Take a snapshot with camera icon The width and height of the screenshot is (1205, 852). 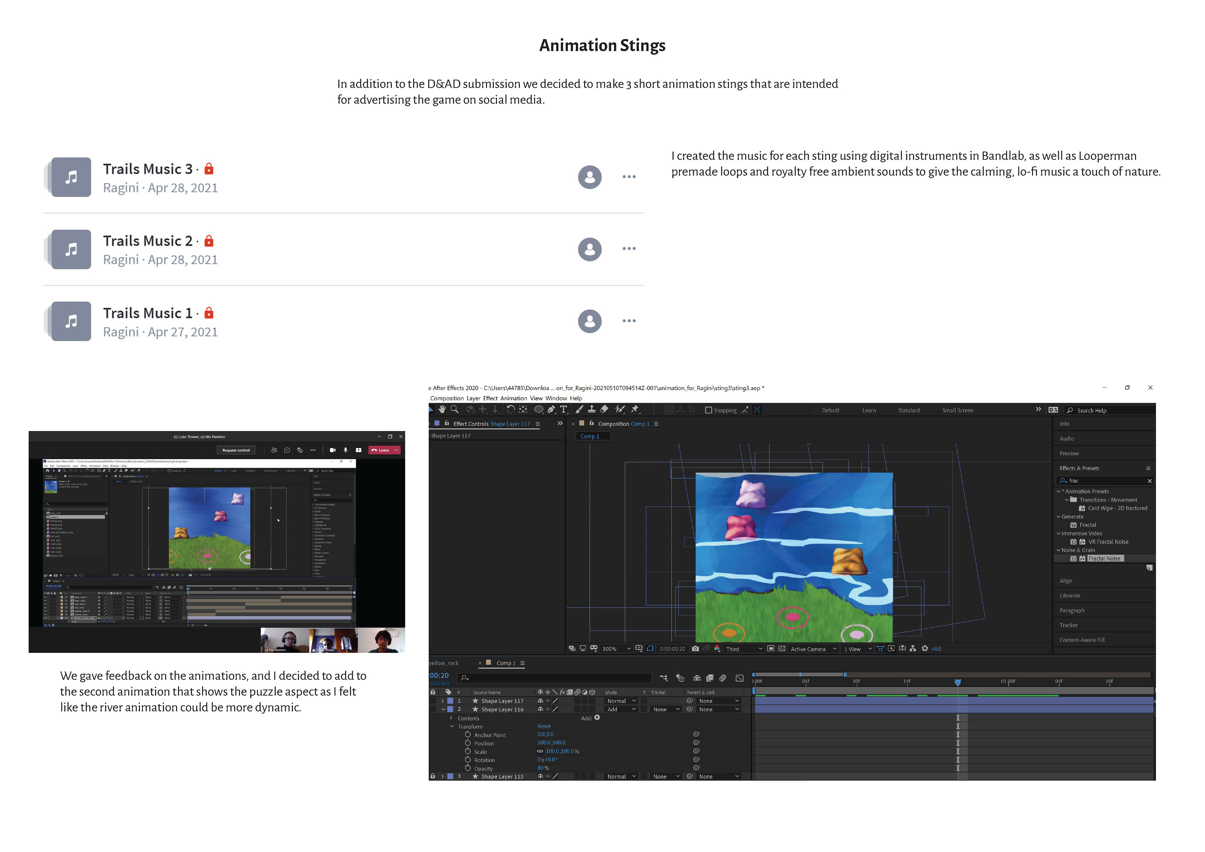point(695,649)
